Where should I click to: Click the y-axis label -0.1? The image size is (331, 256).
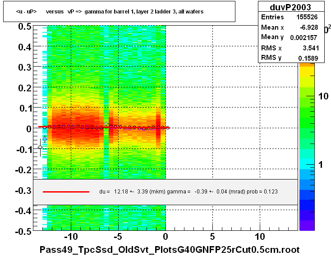click(24, 150)
